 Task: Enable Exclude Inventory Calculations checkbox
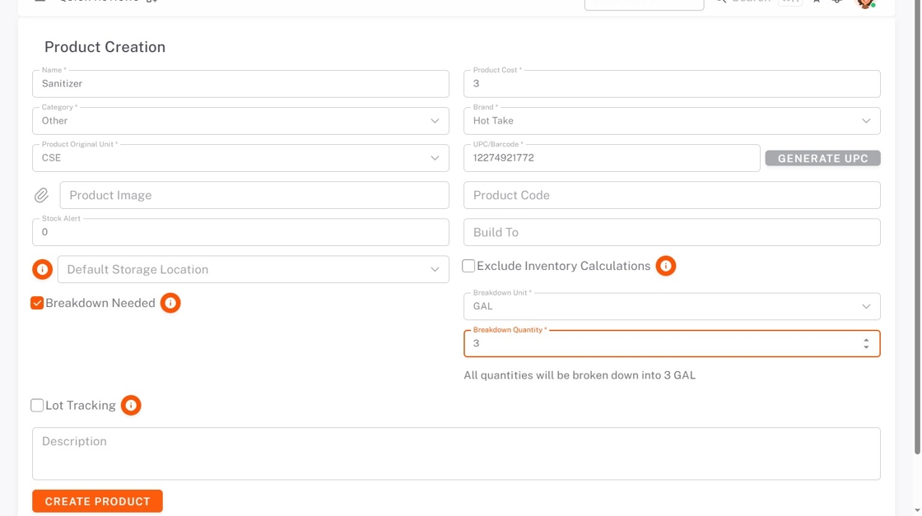[468, 266]
